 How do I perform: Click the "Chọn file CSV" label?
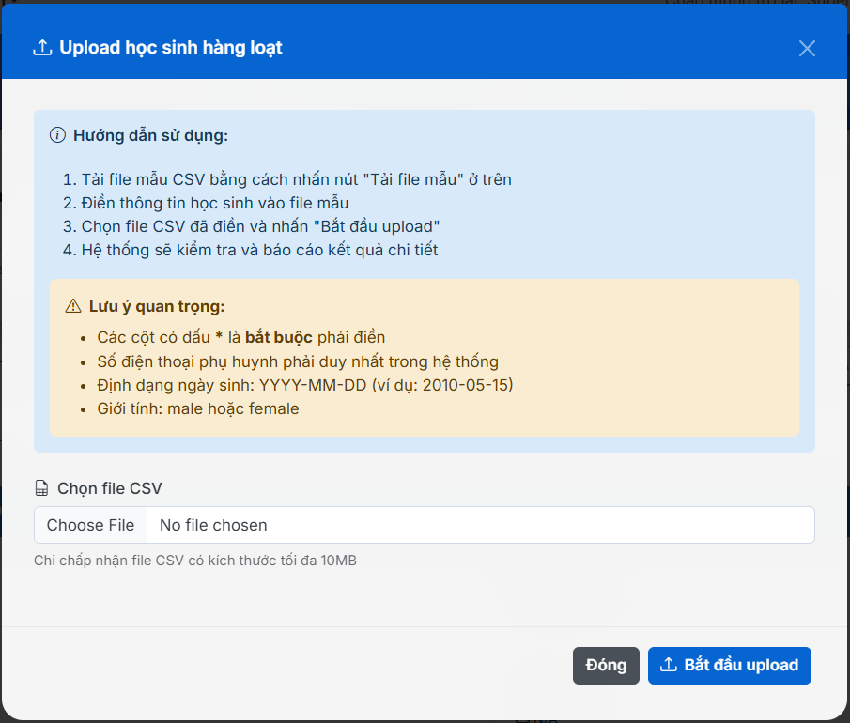[109, 488]
